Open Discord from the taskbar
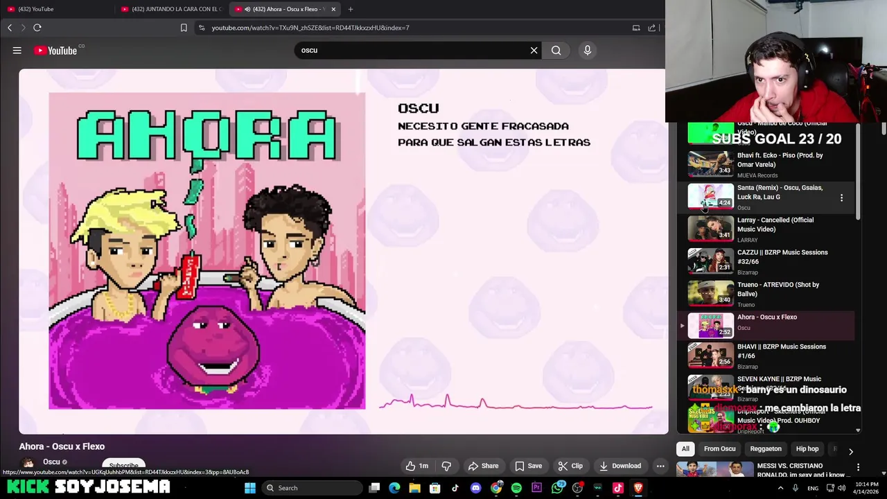The image size is (887, 499). pyautogui.click(x=475, y=488)
